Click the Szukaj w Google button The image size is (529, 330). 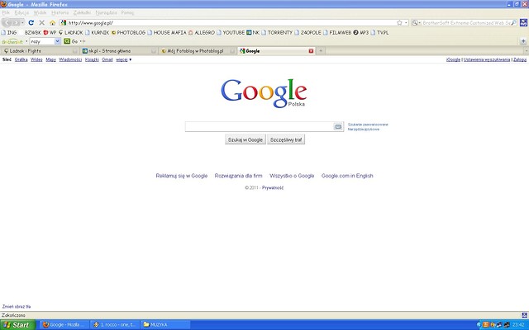click(245, 139)
